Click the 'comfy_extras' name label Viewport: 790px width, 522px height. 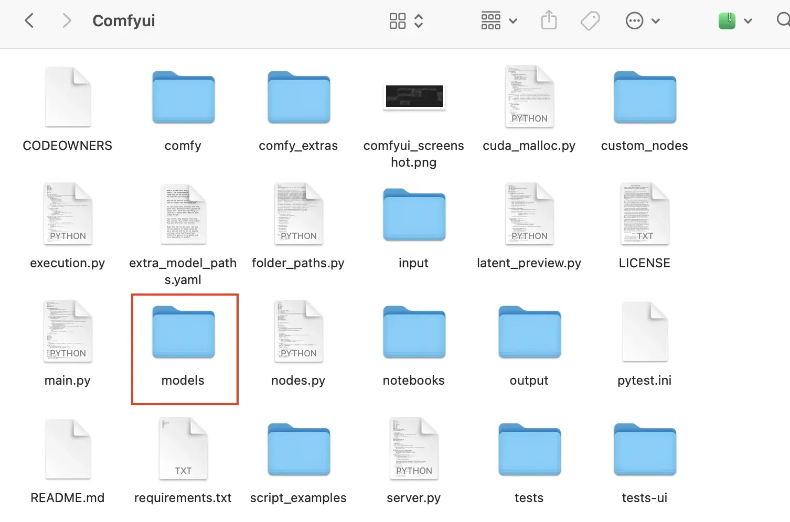[x=298, y=146]
